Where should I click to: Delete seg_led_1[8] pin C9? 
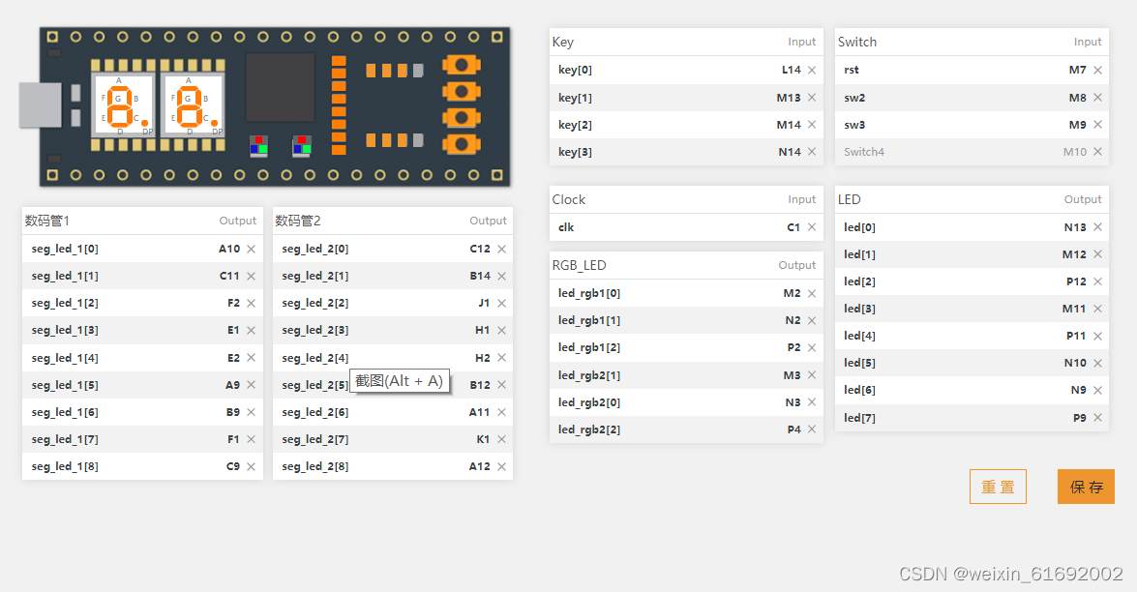(x=251, y=466)
